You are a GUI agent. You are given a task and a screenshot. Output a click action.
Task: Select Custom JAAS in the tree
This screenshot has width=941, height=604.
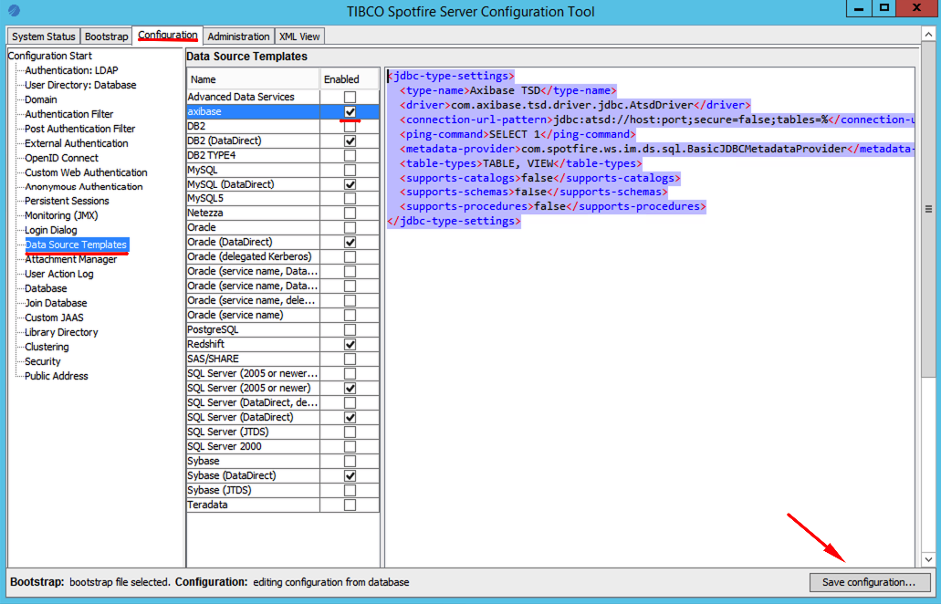[54, 318]
